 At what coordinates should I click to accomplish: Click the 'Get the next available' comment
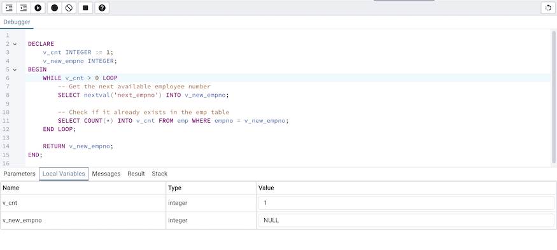coord(134,87)
